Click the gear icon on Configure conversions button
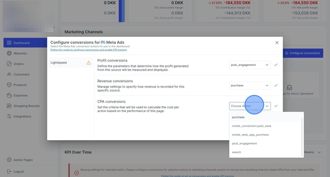This screenshot has height=177, width=330. tap(287, 53)
